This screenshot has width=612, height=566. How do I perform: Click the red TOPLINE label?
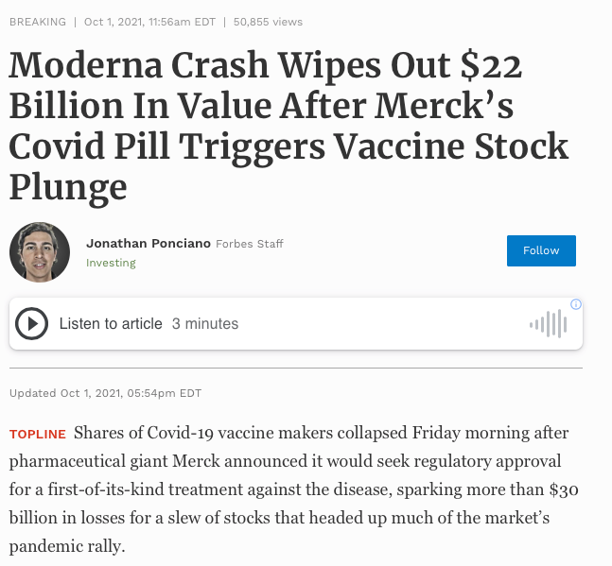[38, 434]
